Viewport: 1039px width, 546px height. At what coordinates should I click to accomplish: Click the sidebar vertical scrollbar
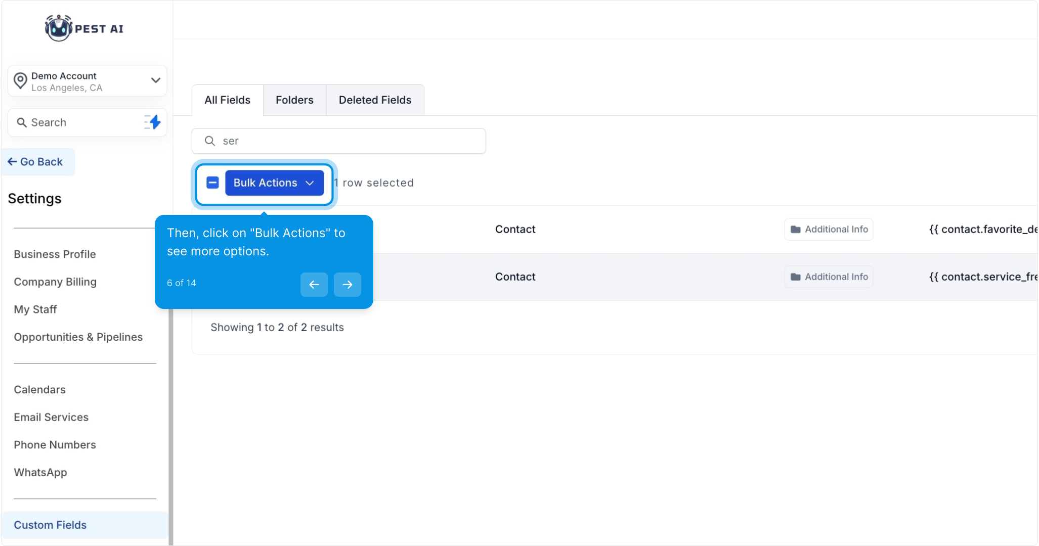[x=171, y=427]
